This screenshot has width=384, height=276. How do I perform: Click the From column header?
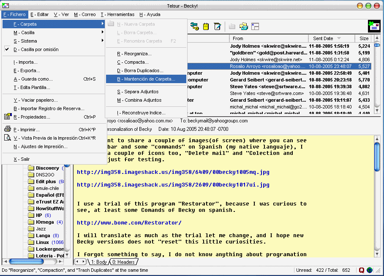[x=269, y=38]
